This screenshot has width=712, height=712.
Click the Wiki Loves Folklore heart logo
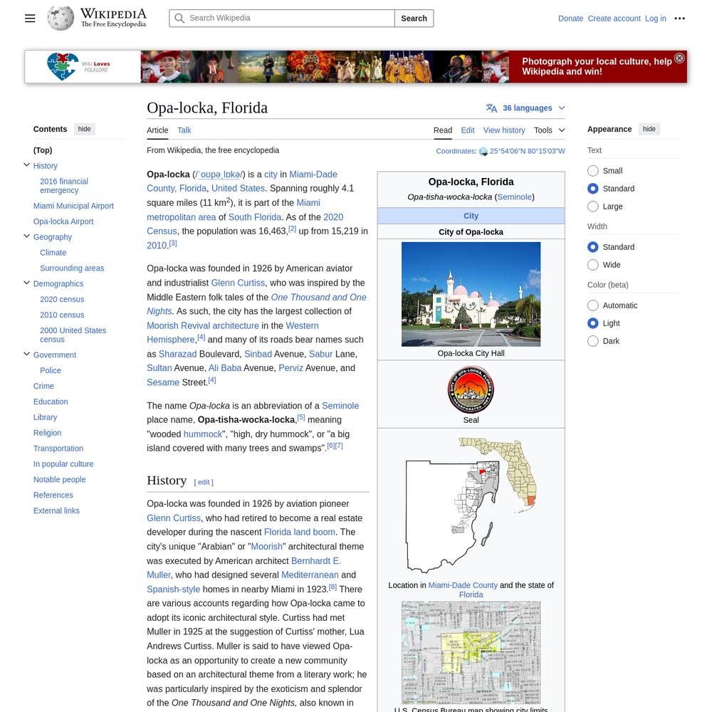(63, 66)
